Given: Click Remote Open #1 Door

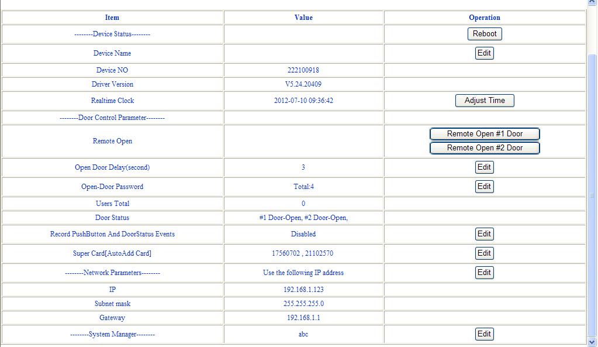Looking at the screenshot, I should 484,133.
